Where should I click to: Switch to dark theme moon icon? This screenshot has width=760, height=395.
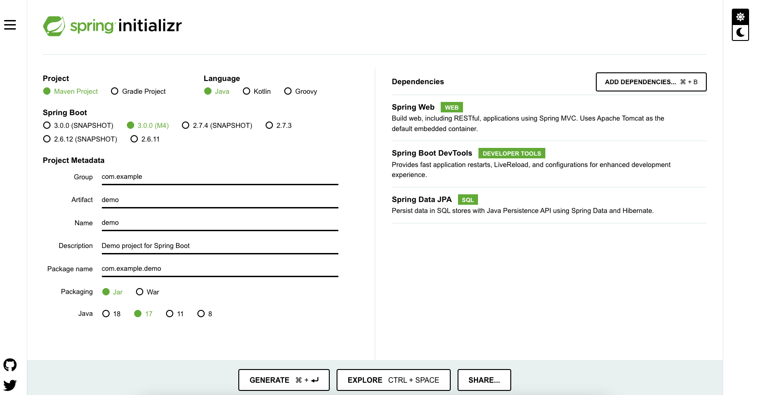click(x=740, y=32)
